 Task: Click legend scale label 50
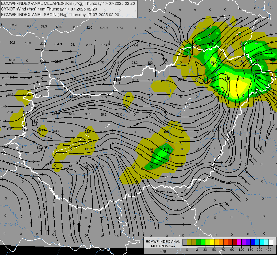pyautogui.click(x=214, y=250)
